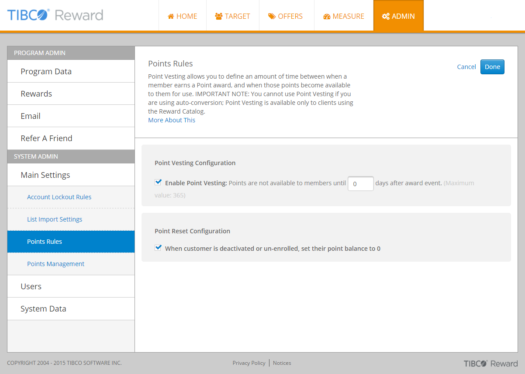Expand the System Data section
The width and height of the screenshot is (525, 374).
point(43,308)
